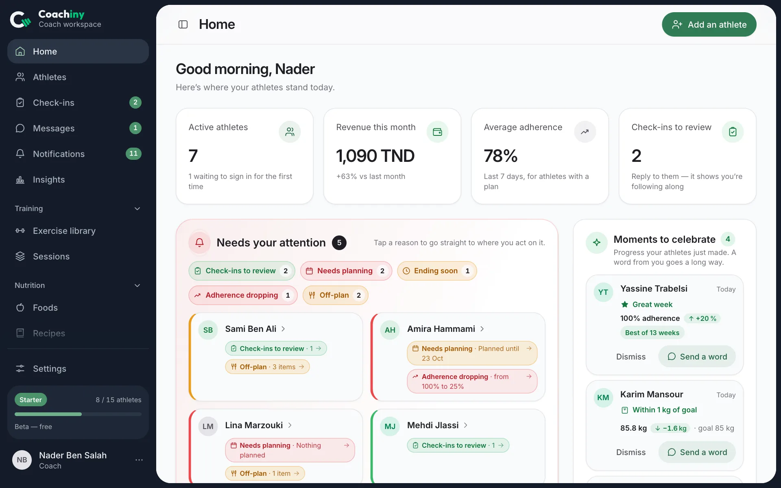Click the YT avatar for Yassine Trabelsi
Screen dimensions: 781x488
click(603, 292)
